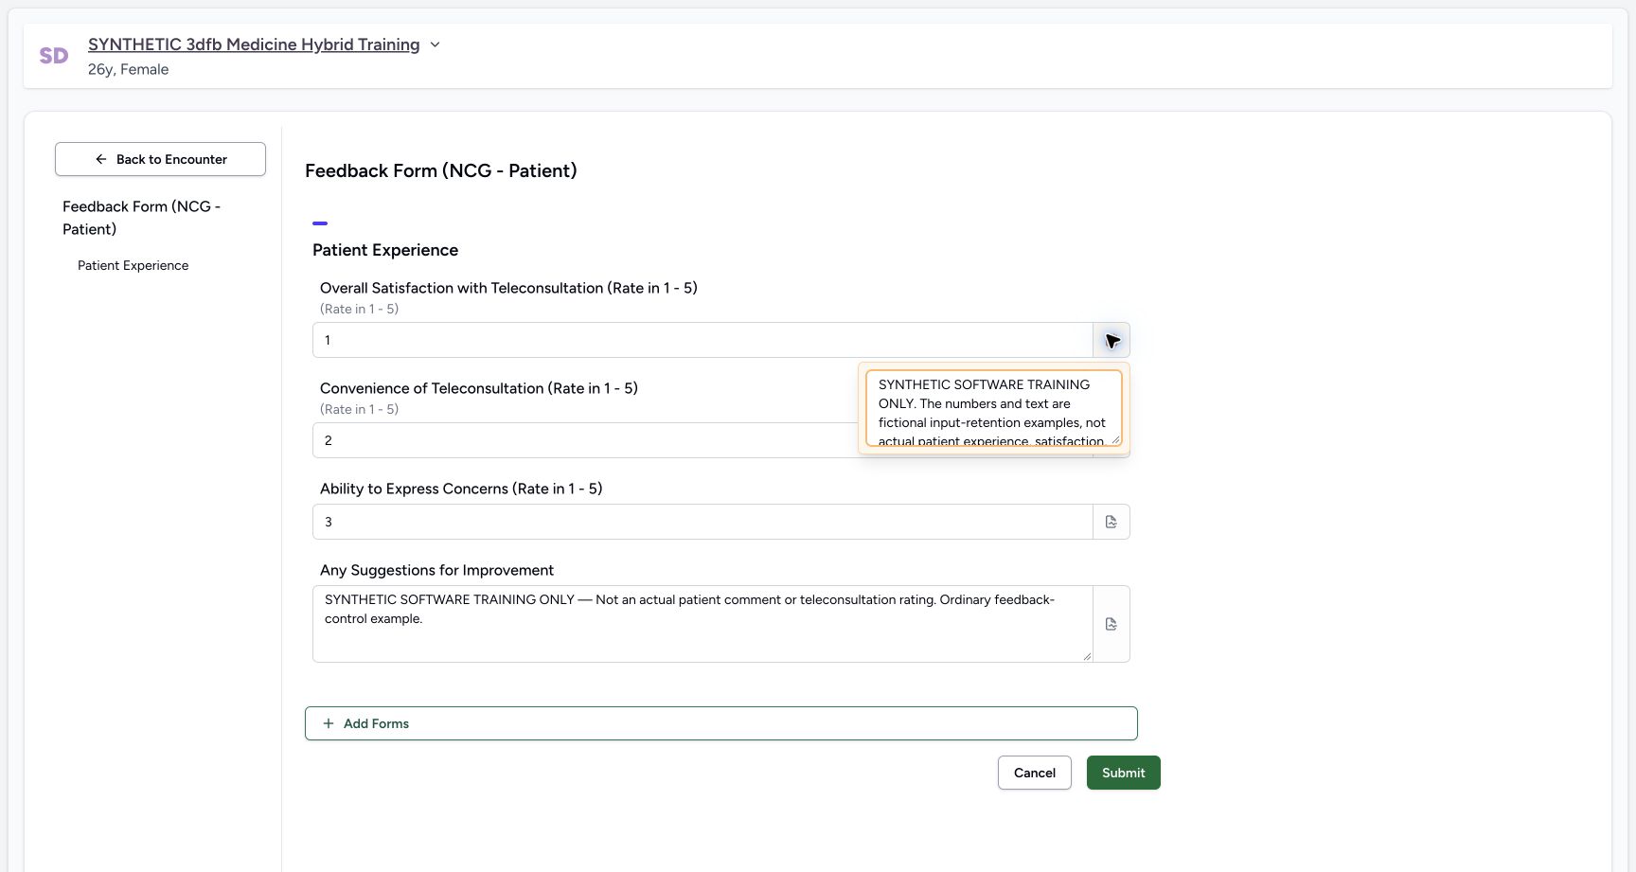Click the 'Convenience of Teleconsultation' label

tap(479, 388)
